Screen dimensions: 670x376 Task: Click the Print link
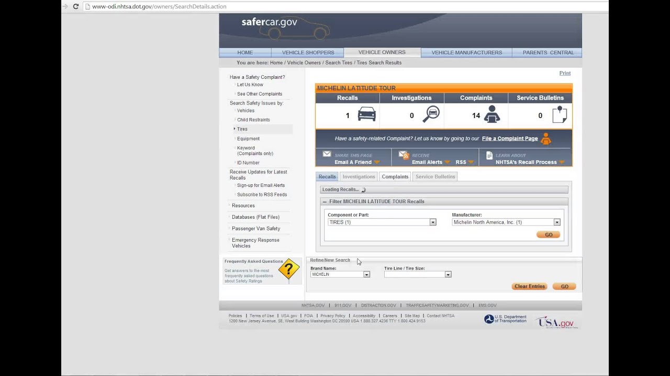(565, 73)
